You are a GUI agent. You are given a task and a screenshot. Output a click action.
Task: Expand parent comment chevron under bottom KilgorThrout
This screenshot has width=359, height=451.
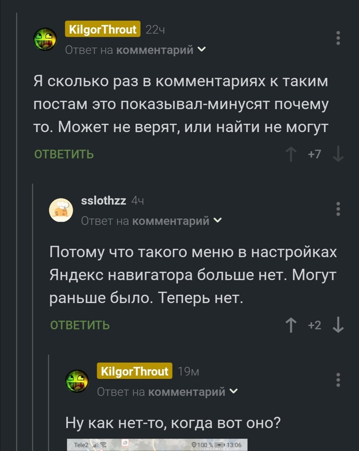click(x=233, y=392)
